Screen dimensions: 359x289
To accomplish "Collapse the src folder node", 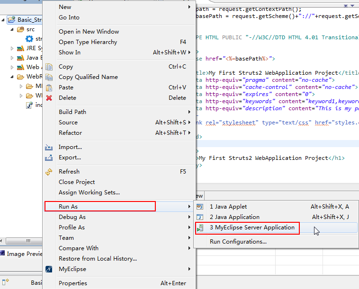I will pos(12,29).
